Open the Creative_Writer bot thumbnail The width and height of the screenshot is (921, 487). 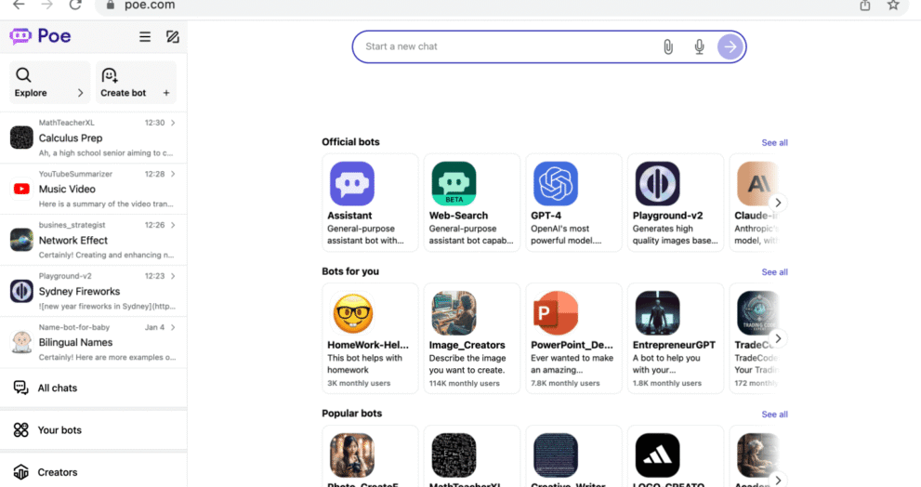pos(556,455)
